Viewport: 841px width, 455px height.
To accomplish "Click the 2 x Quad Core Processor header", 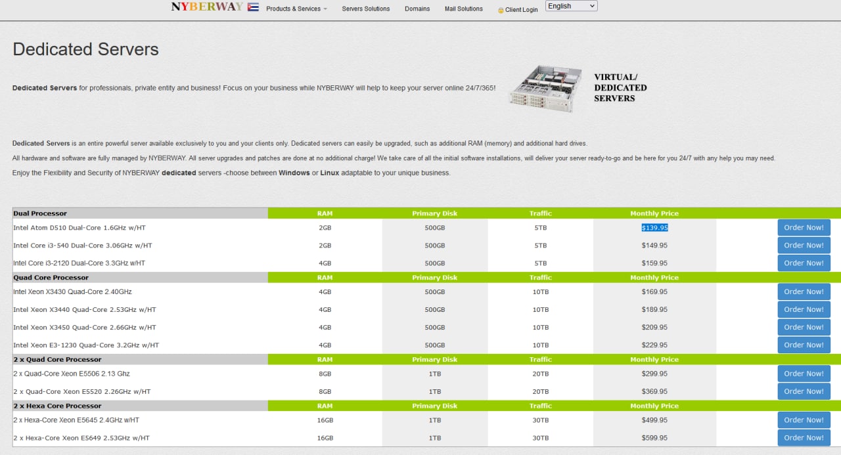I will (57, 360).
